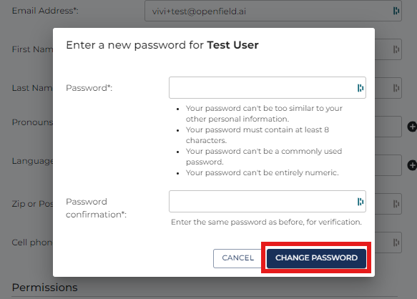Open password manager icon in Password field

(x=360, y=88)
